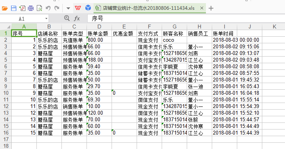Select the 60.00 amount cell

click(99, 126)
